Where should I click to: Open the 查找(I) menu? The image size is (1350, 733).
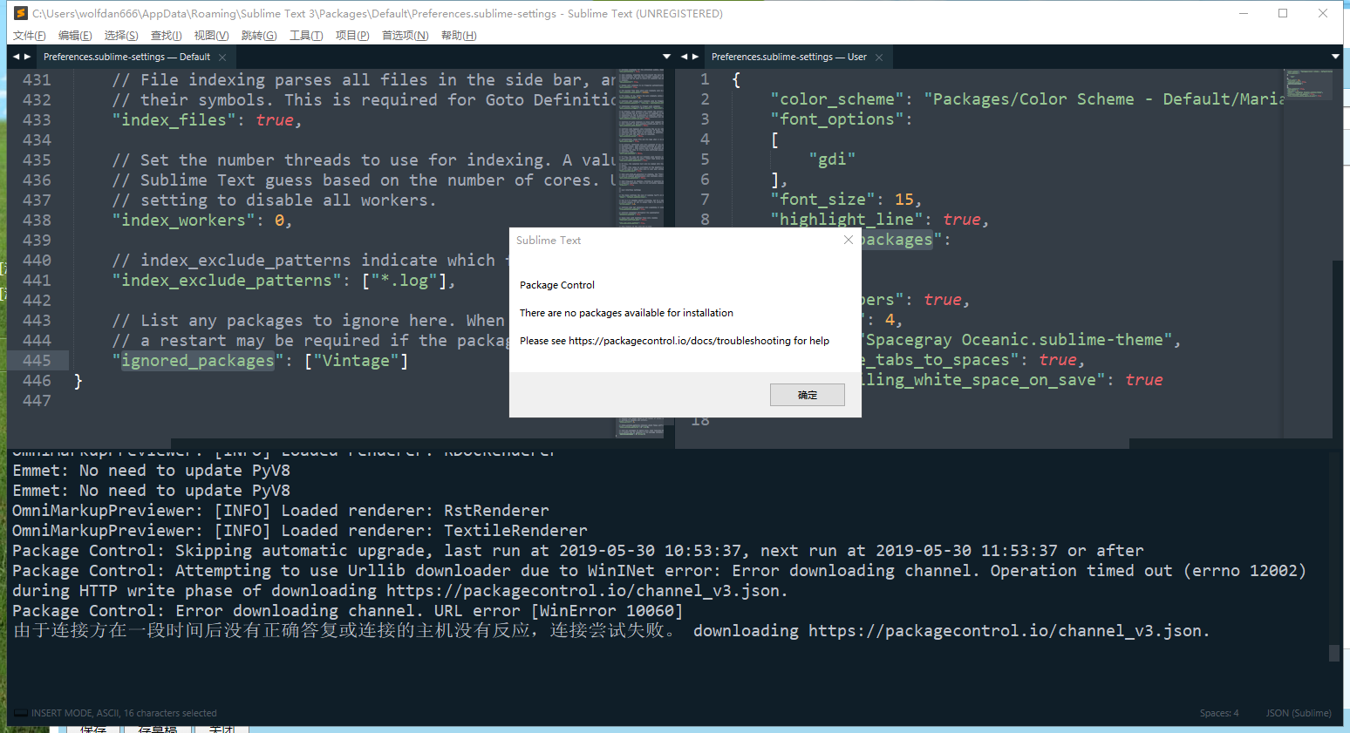coord(167,36)
